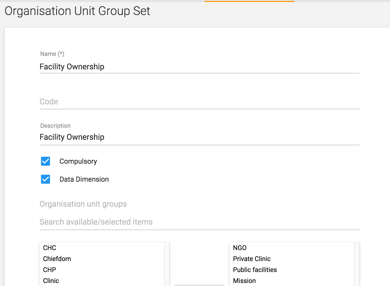This screenshot has height=286, width=390.
Task: Click the Description label above the field
Action: coord(55,126)
